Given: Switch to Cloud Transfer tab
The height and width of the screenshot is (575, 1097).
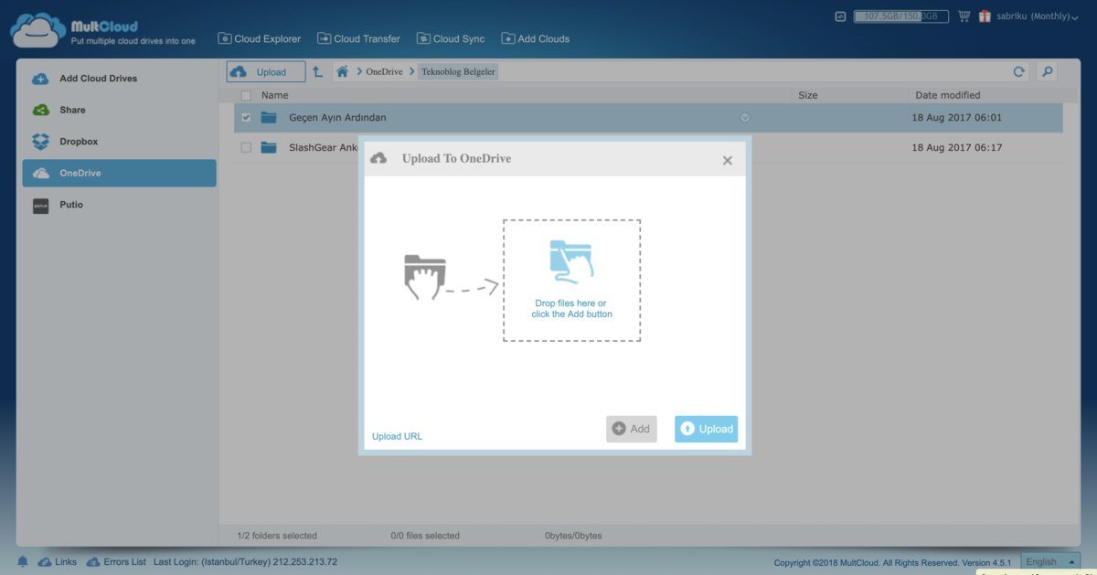Looking at the screenshot, I should click(x=358, y=38).
